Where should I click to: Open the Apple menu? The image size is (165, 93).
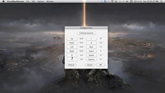pos(3,1)
